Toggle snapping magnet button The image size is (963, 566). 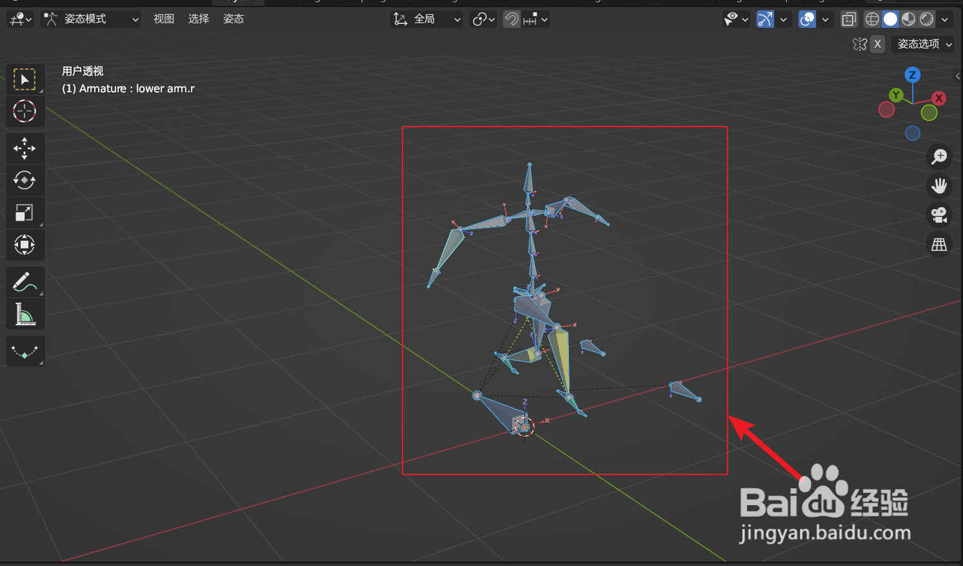coord(511,19)
